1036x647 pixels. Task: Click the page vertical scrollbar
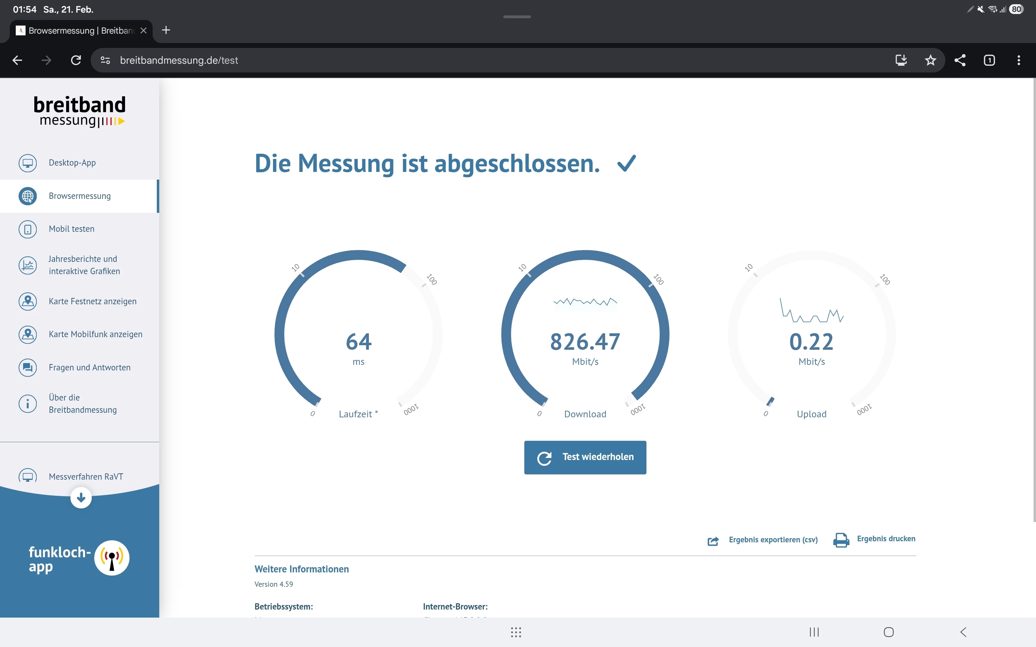(x=1034, y=300)
